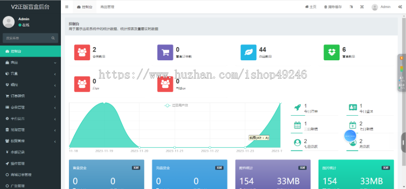Expand the 会员管理 sidebar menu

(x=30, y=108)
